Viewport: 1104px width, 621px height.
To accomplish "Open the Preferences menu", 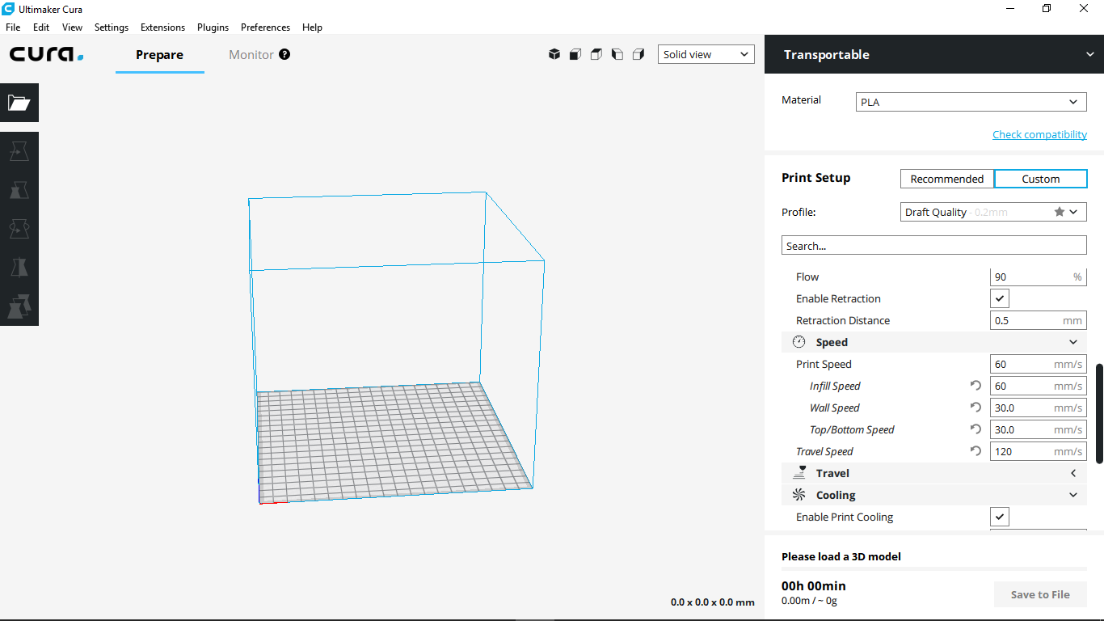I will [x=265, y=27].
